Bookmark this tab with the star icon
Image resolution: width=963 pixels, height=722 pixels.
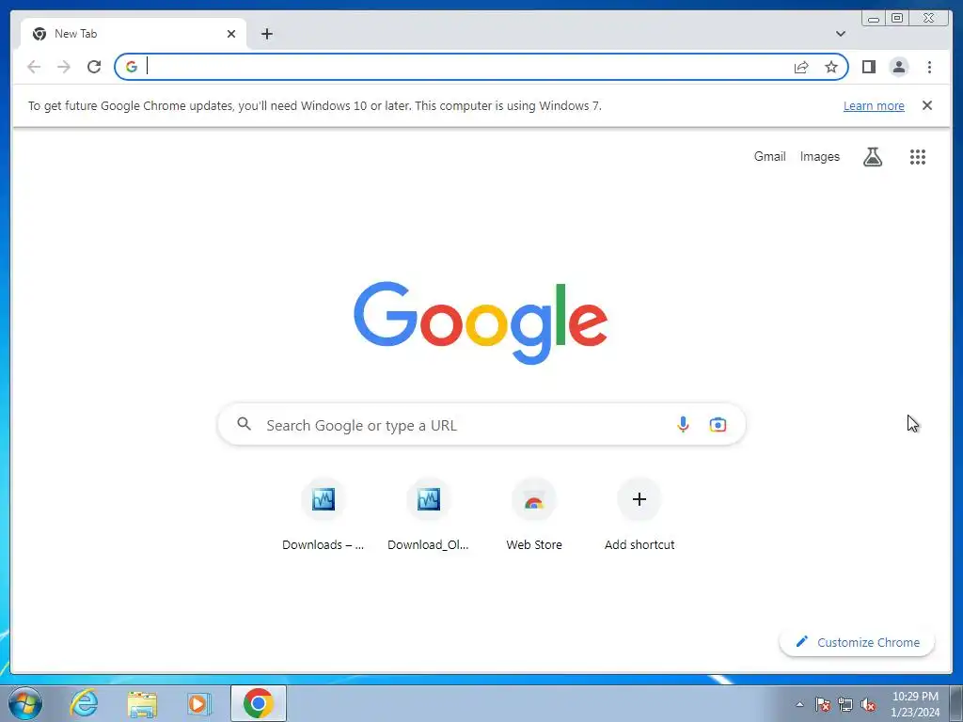831,67
